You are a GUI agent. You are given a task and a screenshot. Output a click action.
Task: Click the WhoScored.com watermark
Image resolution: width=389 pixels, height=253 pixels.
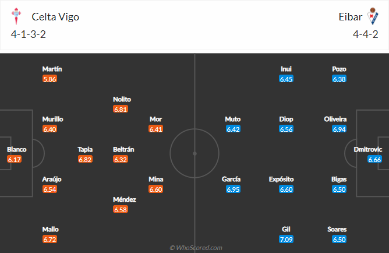(194, 248)
